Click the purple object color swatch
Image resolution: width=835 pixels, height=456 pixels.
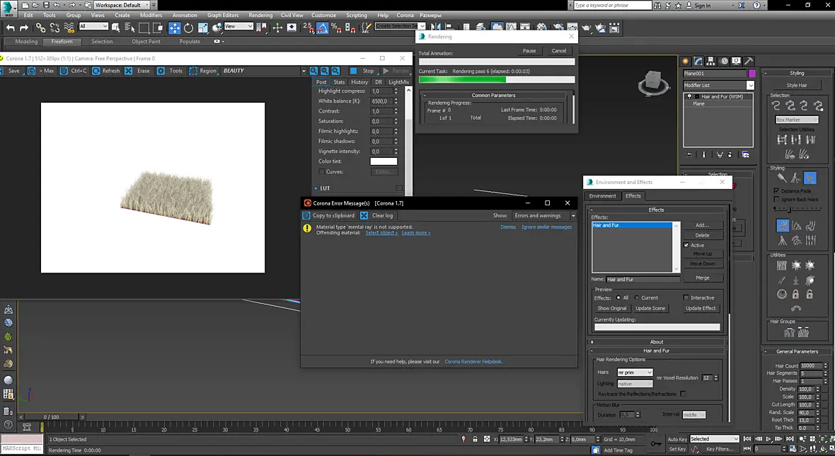point(752,74)
